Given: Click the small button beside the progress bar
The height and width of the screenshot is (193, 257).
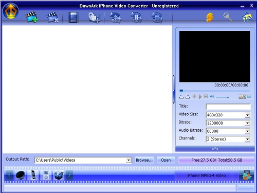Looking at the screenshot, I should pos(246,188).
